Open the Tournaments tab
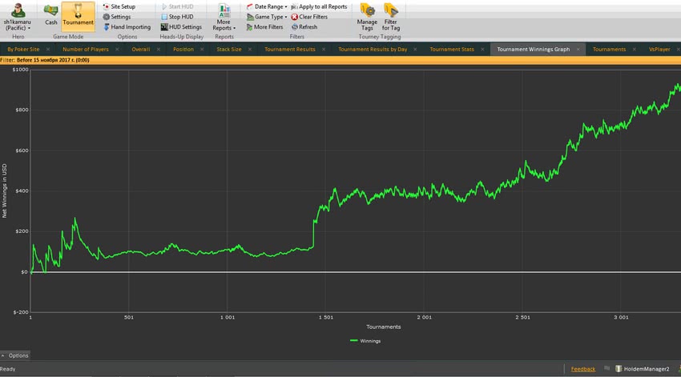The height and width of the screenshot is (377, 681). [x=609, y=50]
